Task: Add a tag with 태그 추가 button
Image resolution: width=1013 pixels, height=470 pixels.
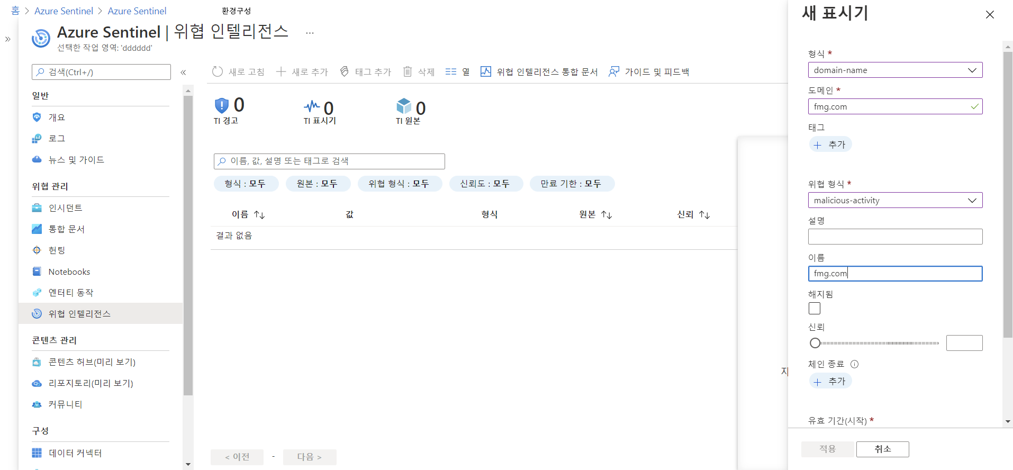Action: [x=830, y=144]
